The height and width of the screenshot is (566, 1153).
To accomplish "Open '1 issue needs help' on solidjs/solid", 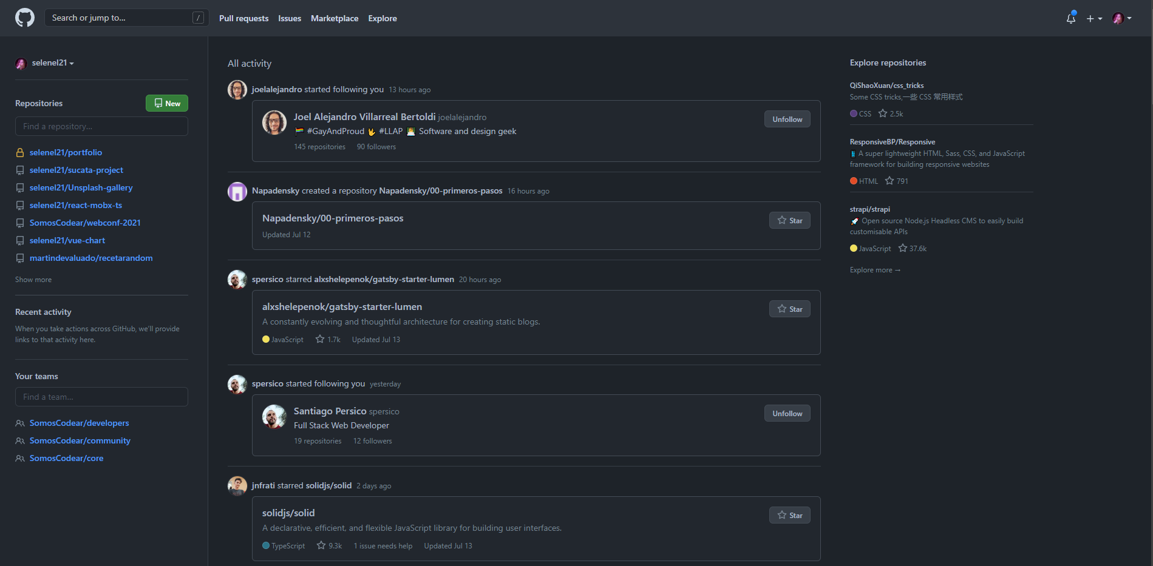I will click(x=383, y=546).
